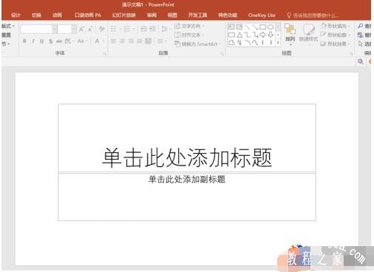
Task: Select the Text Box shape in gallery
Action: pyautogui.click(x=231, y=27)
